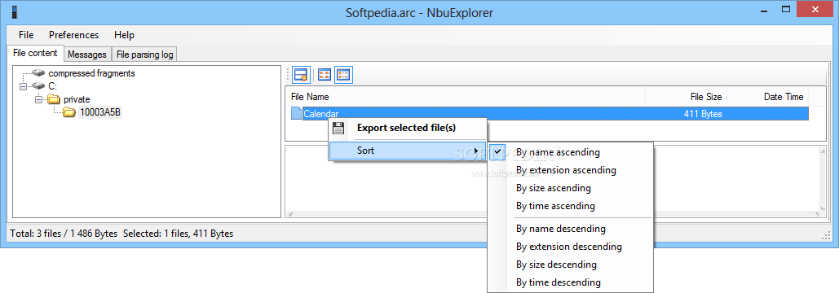Image resolution: width=839 pixels, height=293 pixels.
Task: Choose Export selected file(s)
Action: coord(407,128)
